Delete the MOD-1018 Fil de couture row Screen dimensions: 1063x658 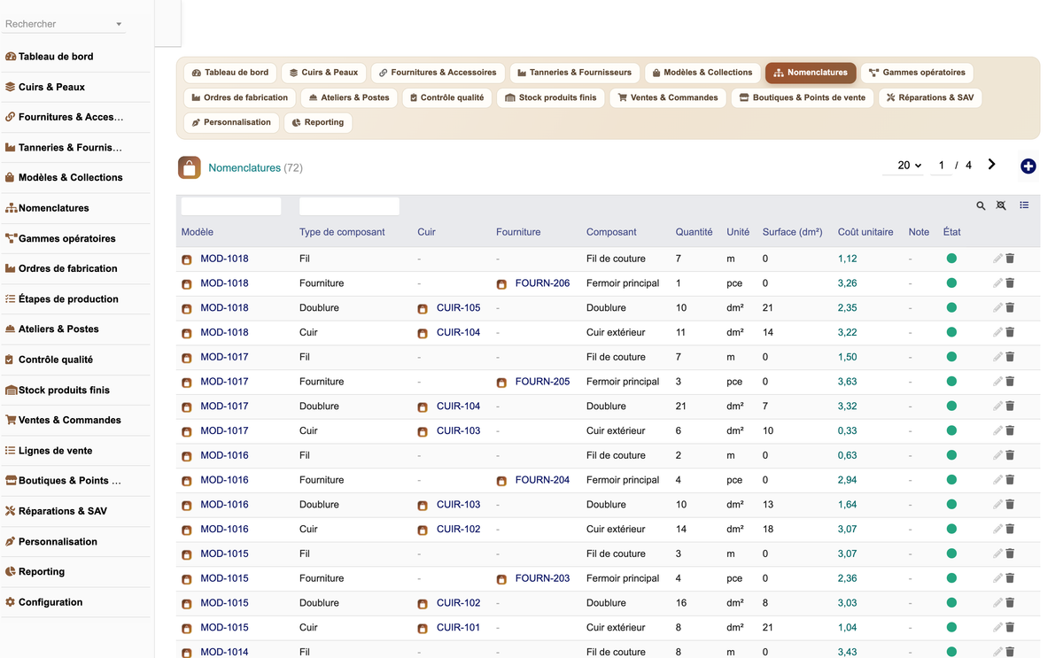pyautogui.click(x=1010, y=259)
